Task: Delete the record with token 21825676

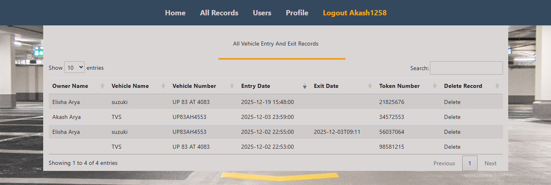Action: tap(452, 102)
